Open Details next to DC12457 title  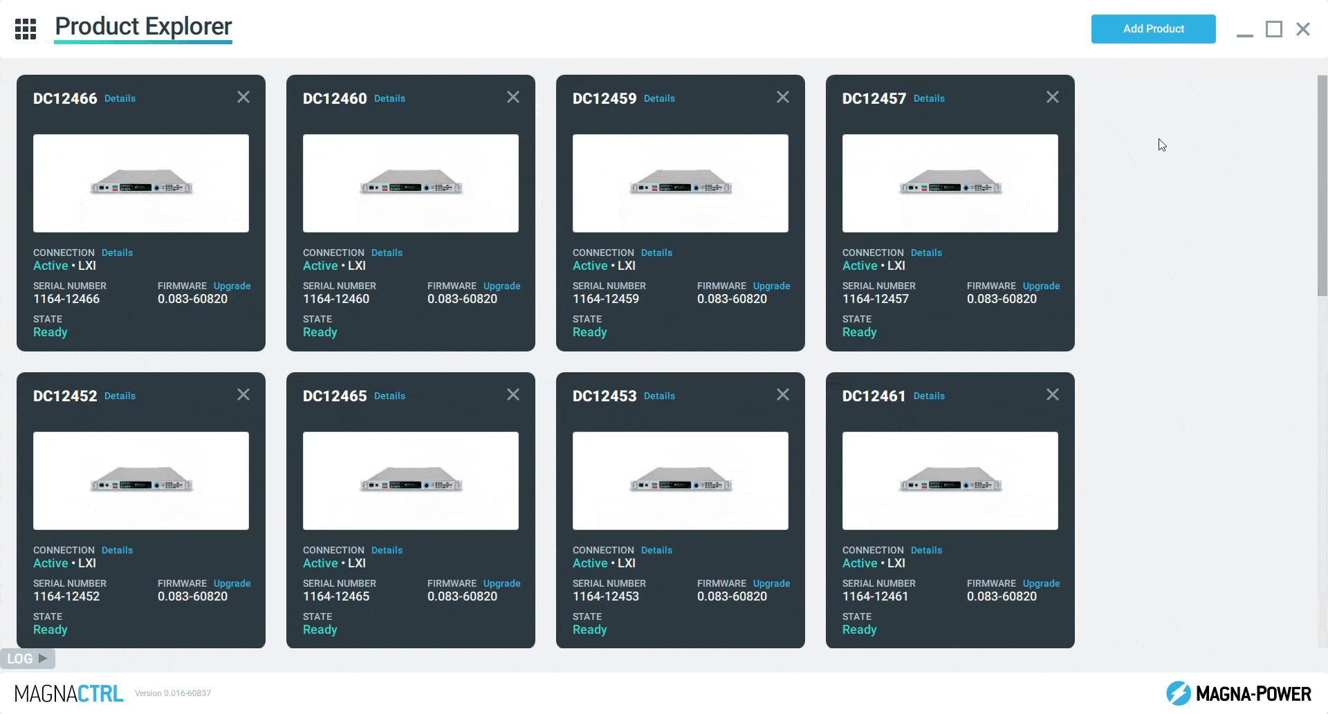tap(929, 99)
